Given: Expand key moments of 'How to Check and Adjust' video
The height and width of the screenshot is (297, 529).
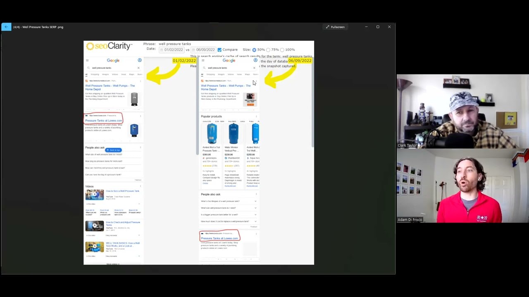Looking at the screenshot, I should (x=139, y=235).
